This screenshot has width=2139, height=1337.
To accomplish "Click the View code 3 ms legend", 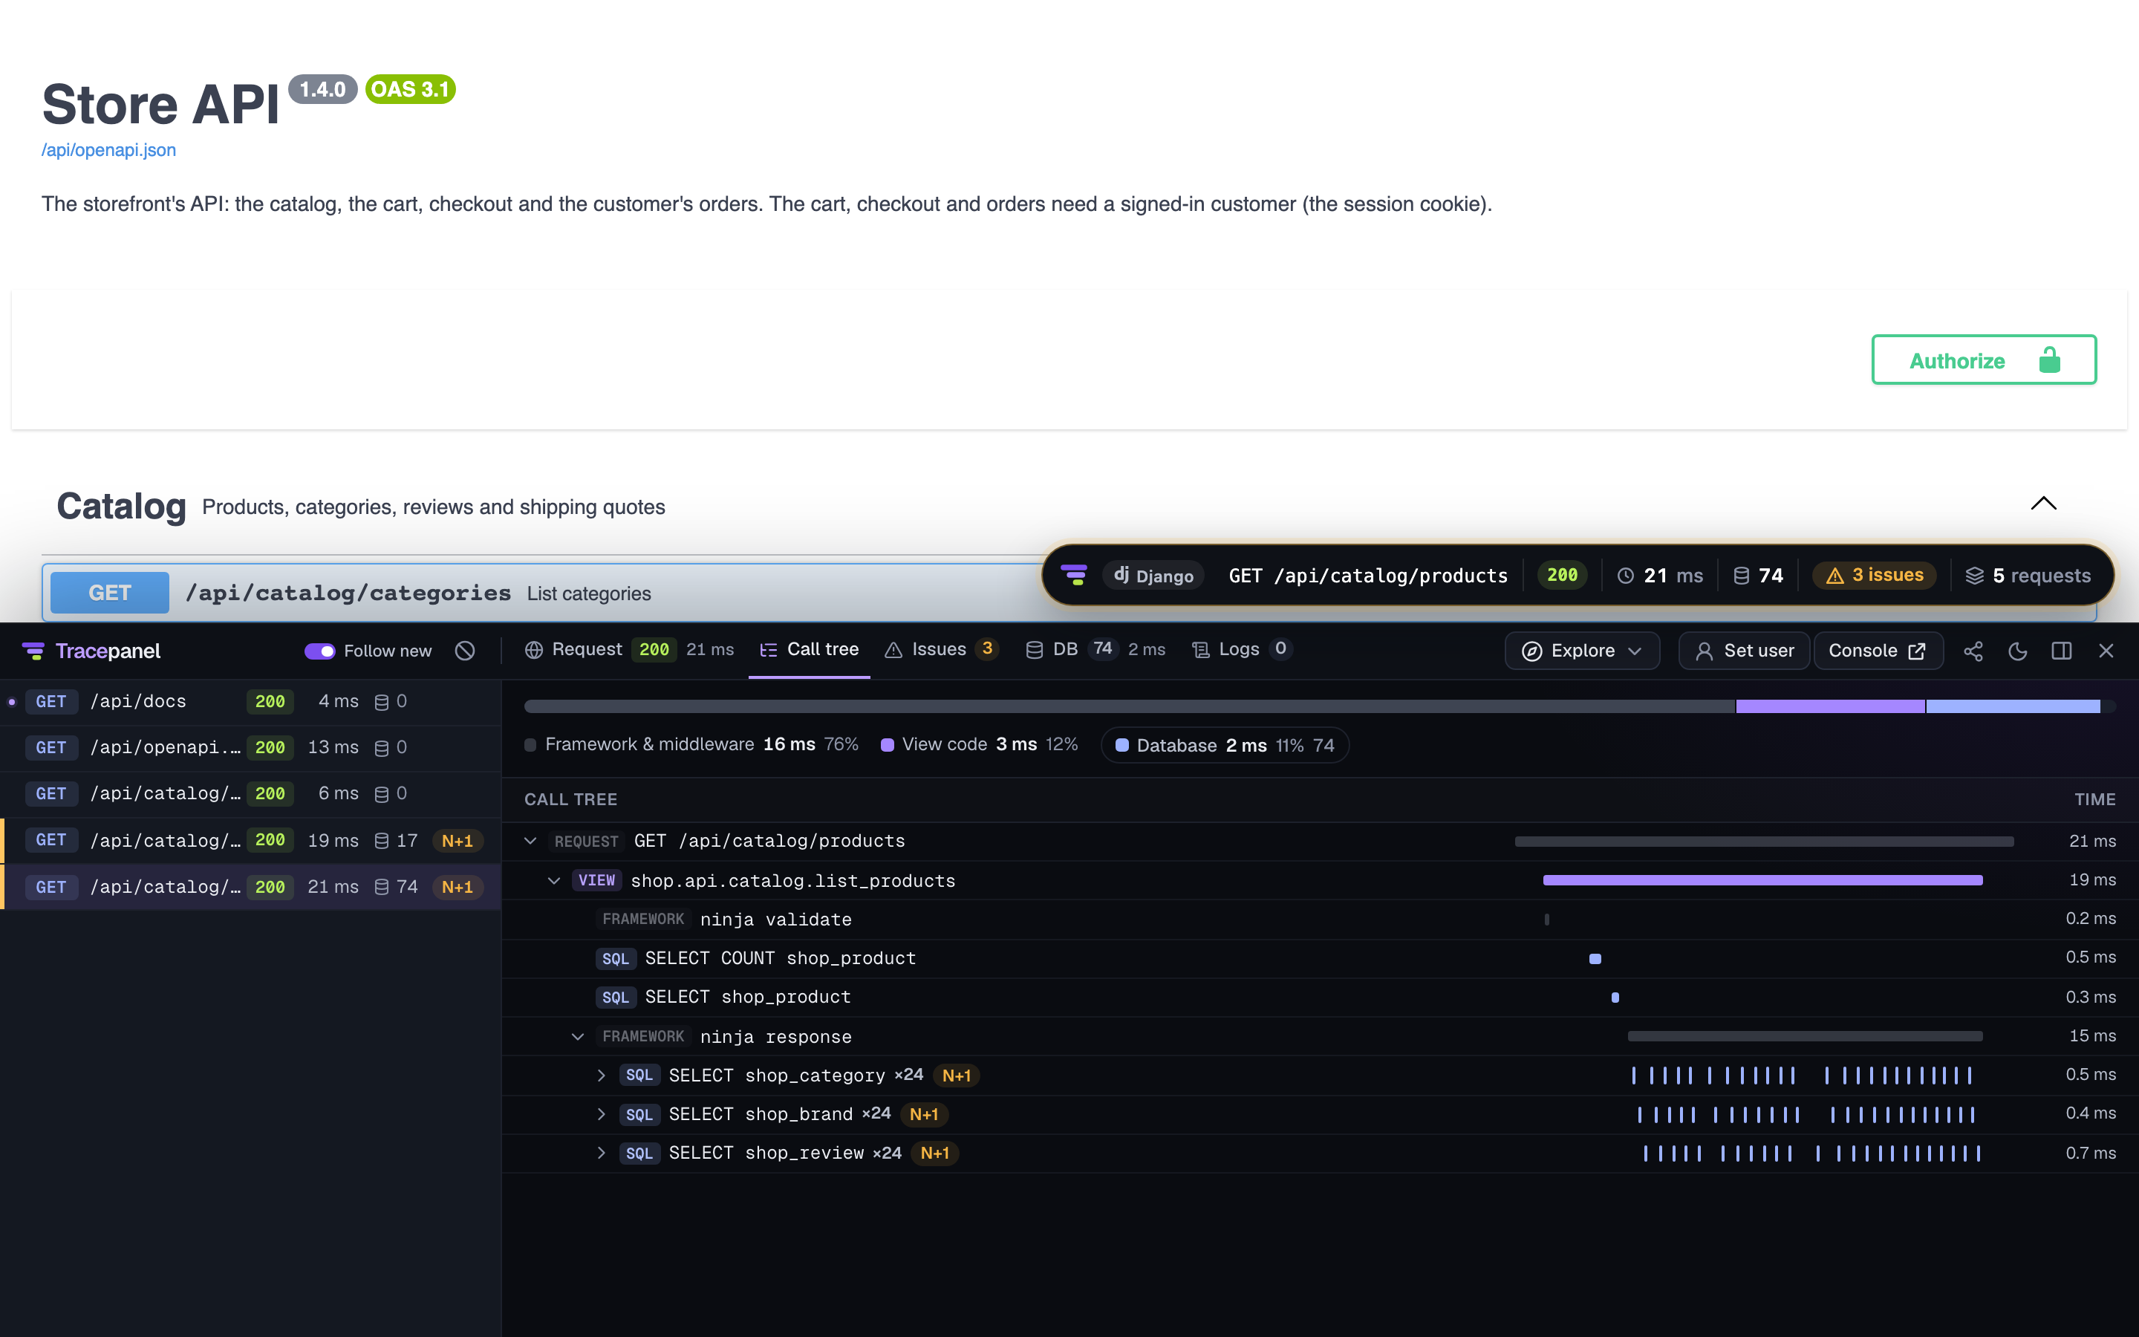I will click(x=980, y=744).
